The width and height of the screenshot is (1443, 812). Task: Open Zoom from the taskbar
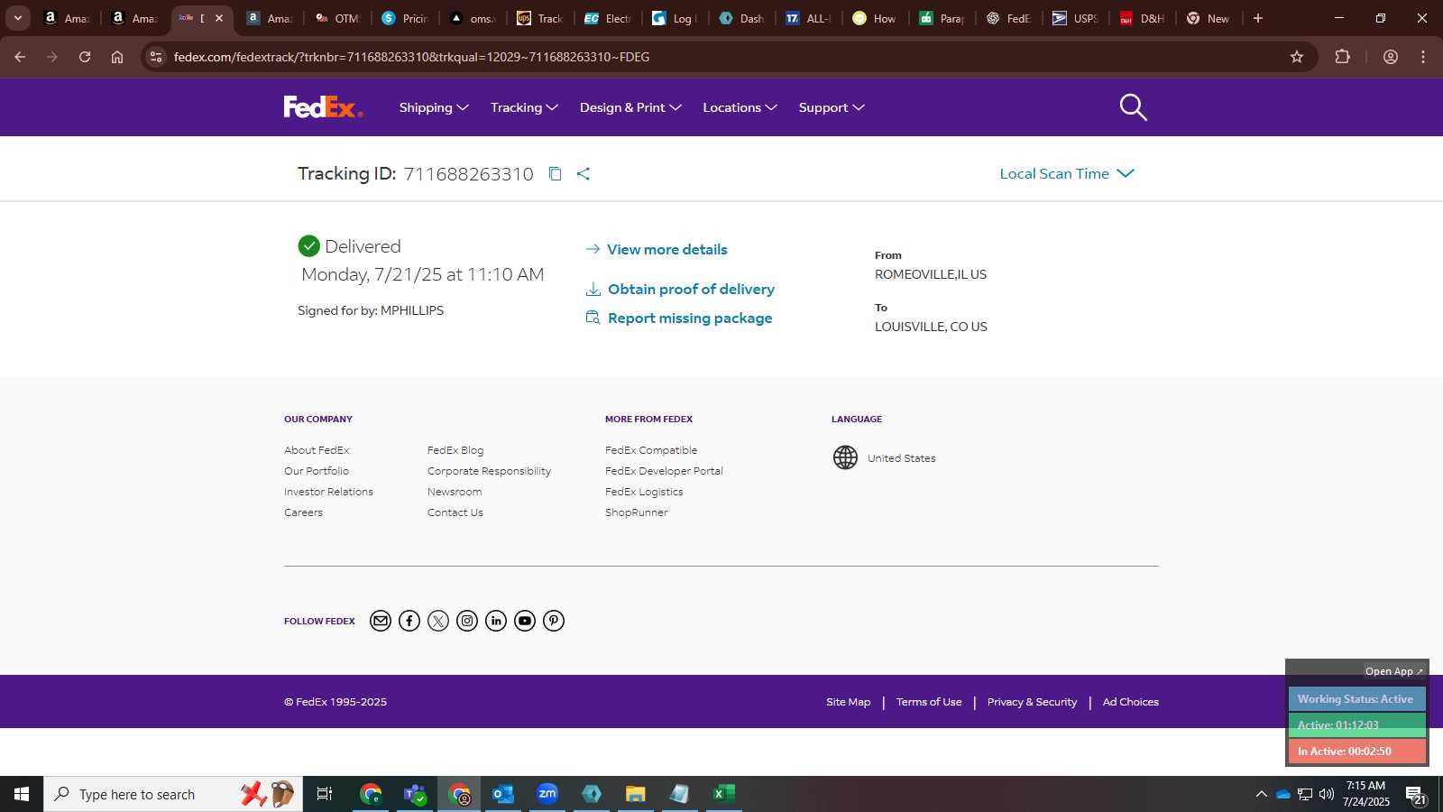point(547,794)
